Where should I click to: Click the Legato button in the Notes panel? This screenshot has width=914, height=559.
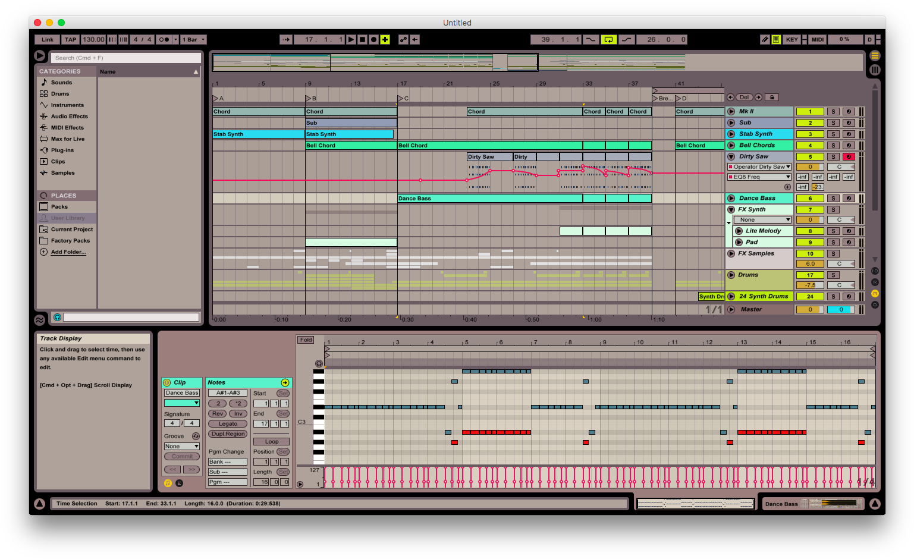click(x=227, y=423)
